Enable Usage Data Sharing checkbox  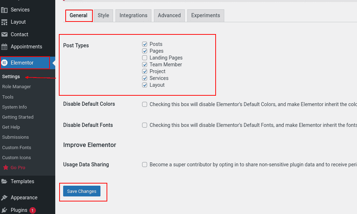(x=145, y=165)
